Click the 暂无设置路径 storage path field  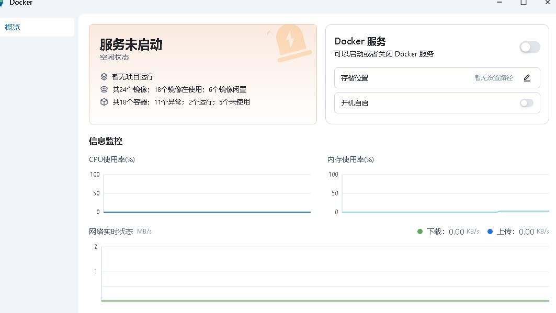point(493,78)
